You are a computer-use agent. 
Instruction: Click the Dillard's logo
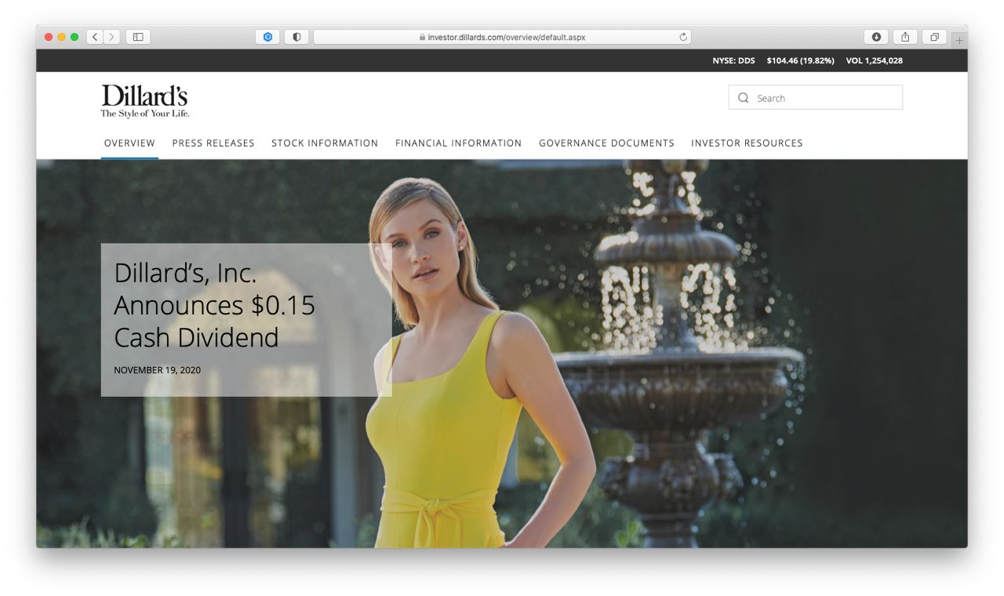pos(145,101)
